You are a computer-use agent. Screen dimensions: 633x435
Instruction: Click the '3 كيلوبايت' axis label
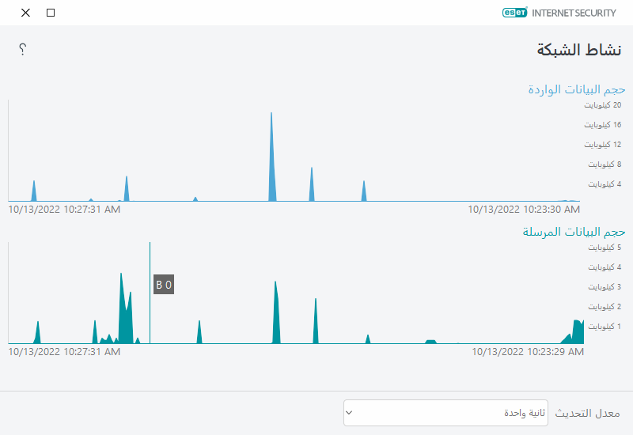(605, 287)
